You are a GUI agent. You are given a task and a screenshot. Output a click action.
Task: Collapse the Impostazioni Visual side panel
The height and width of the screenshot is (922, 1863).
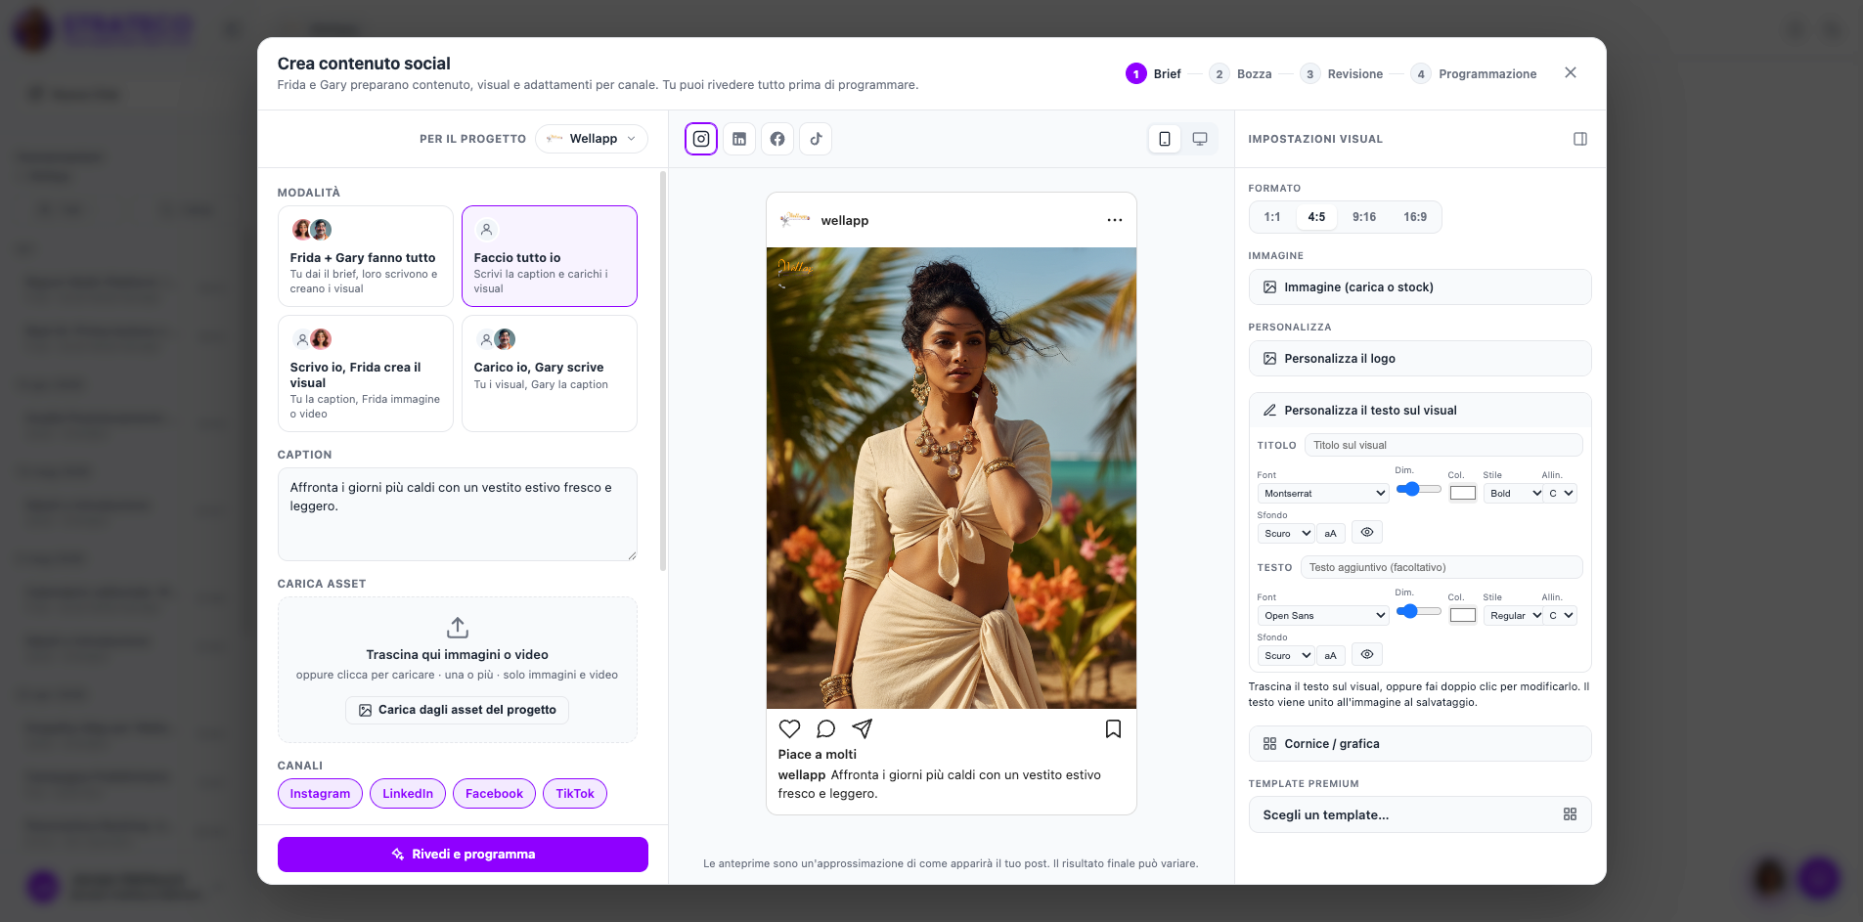point(1580,139)
